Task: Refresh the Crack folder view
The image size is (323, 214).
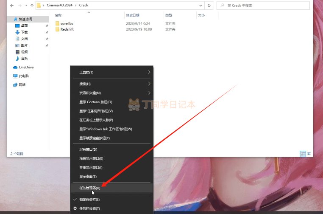Action: [x=209, y=6]
